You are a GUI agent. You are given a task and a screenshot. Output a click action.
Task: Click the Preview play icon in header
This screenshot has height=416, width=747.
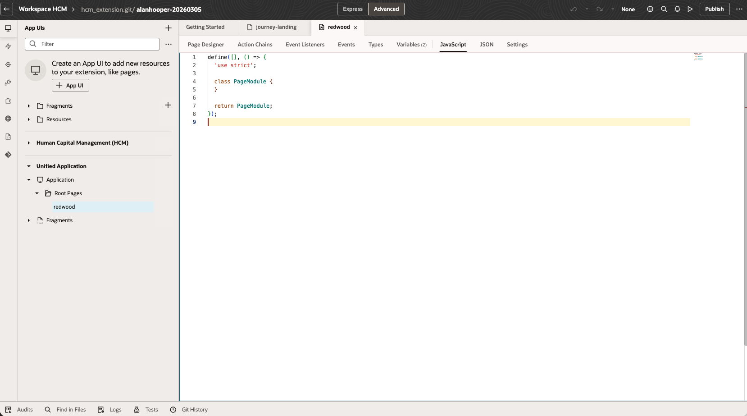pyautogui.click(x=691, y=9)
